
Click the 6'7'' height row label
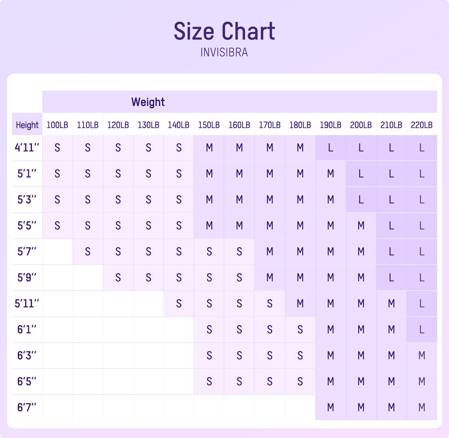pos(27,408)
